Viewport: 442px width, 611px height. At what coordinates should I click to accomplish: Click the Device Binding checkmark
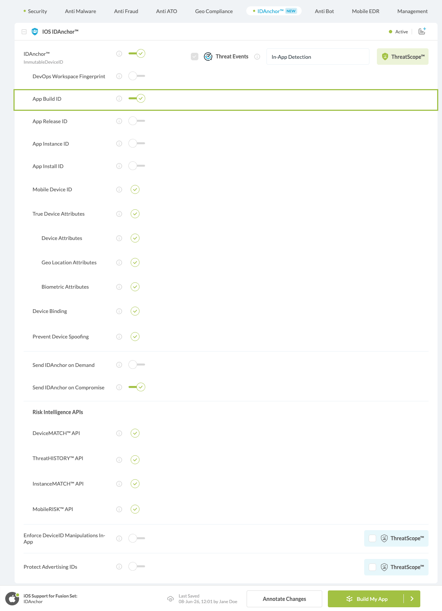(135, 311)
